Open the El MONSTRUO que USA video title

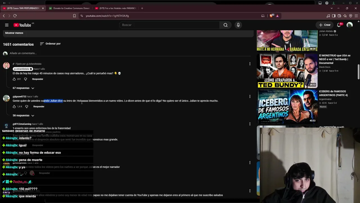335,59
